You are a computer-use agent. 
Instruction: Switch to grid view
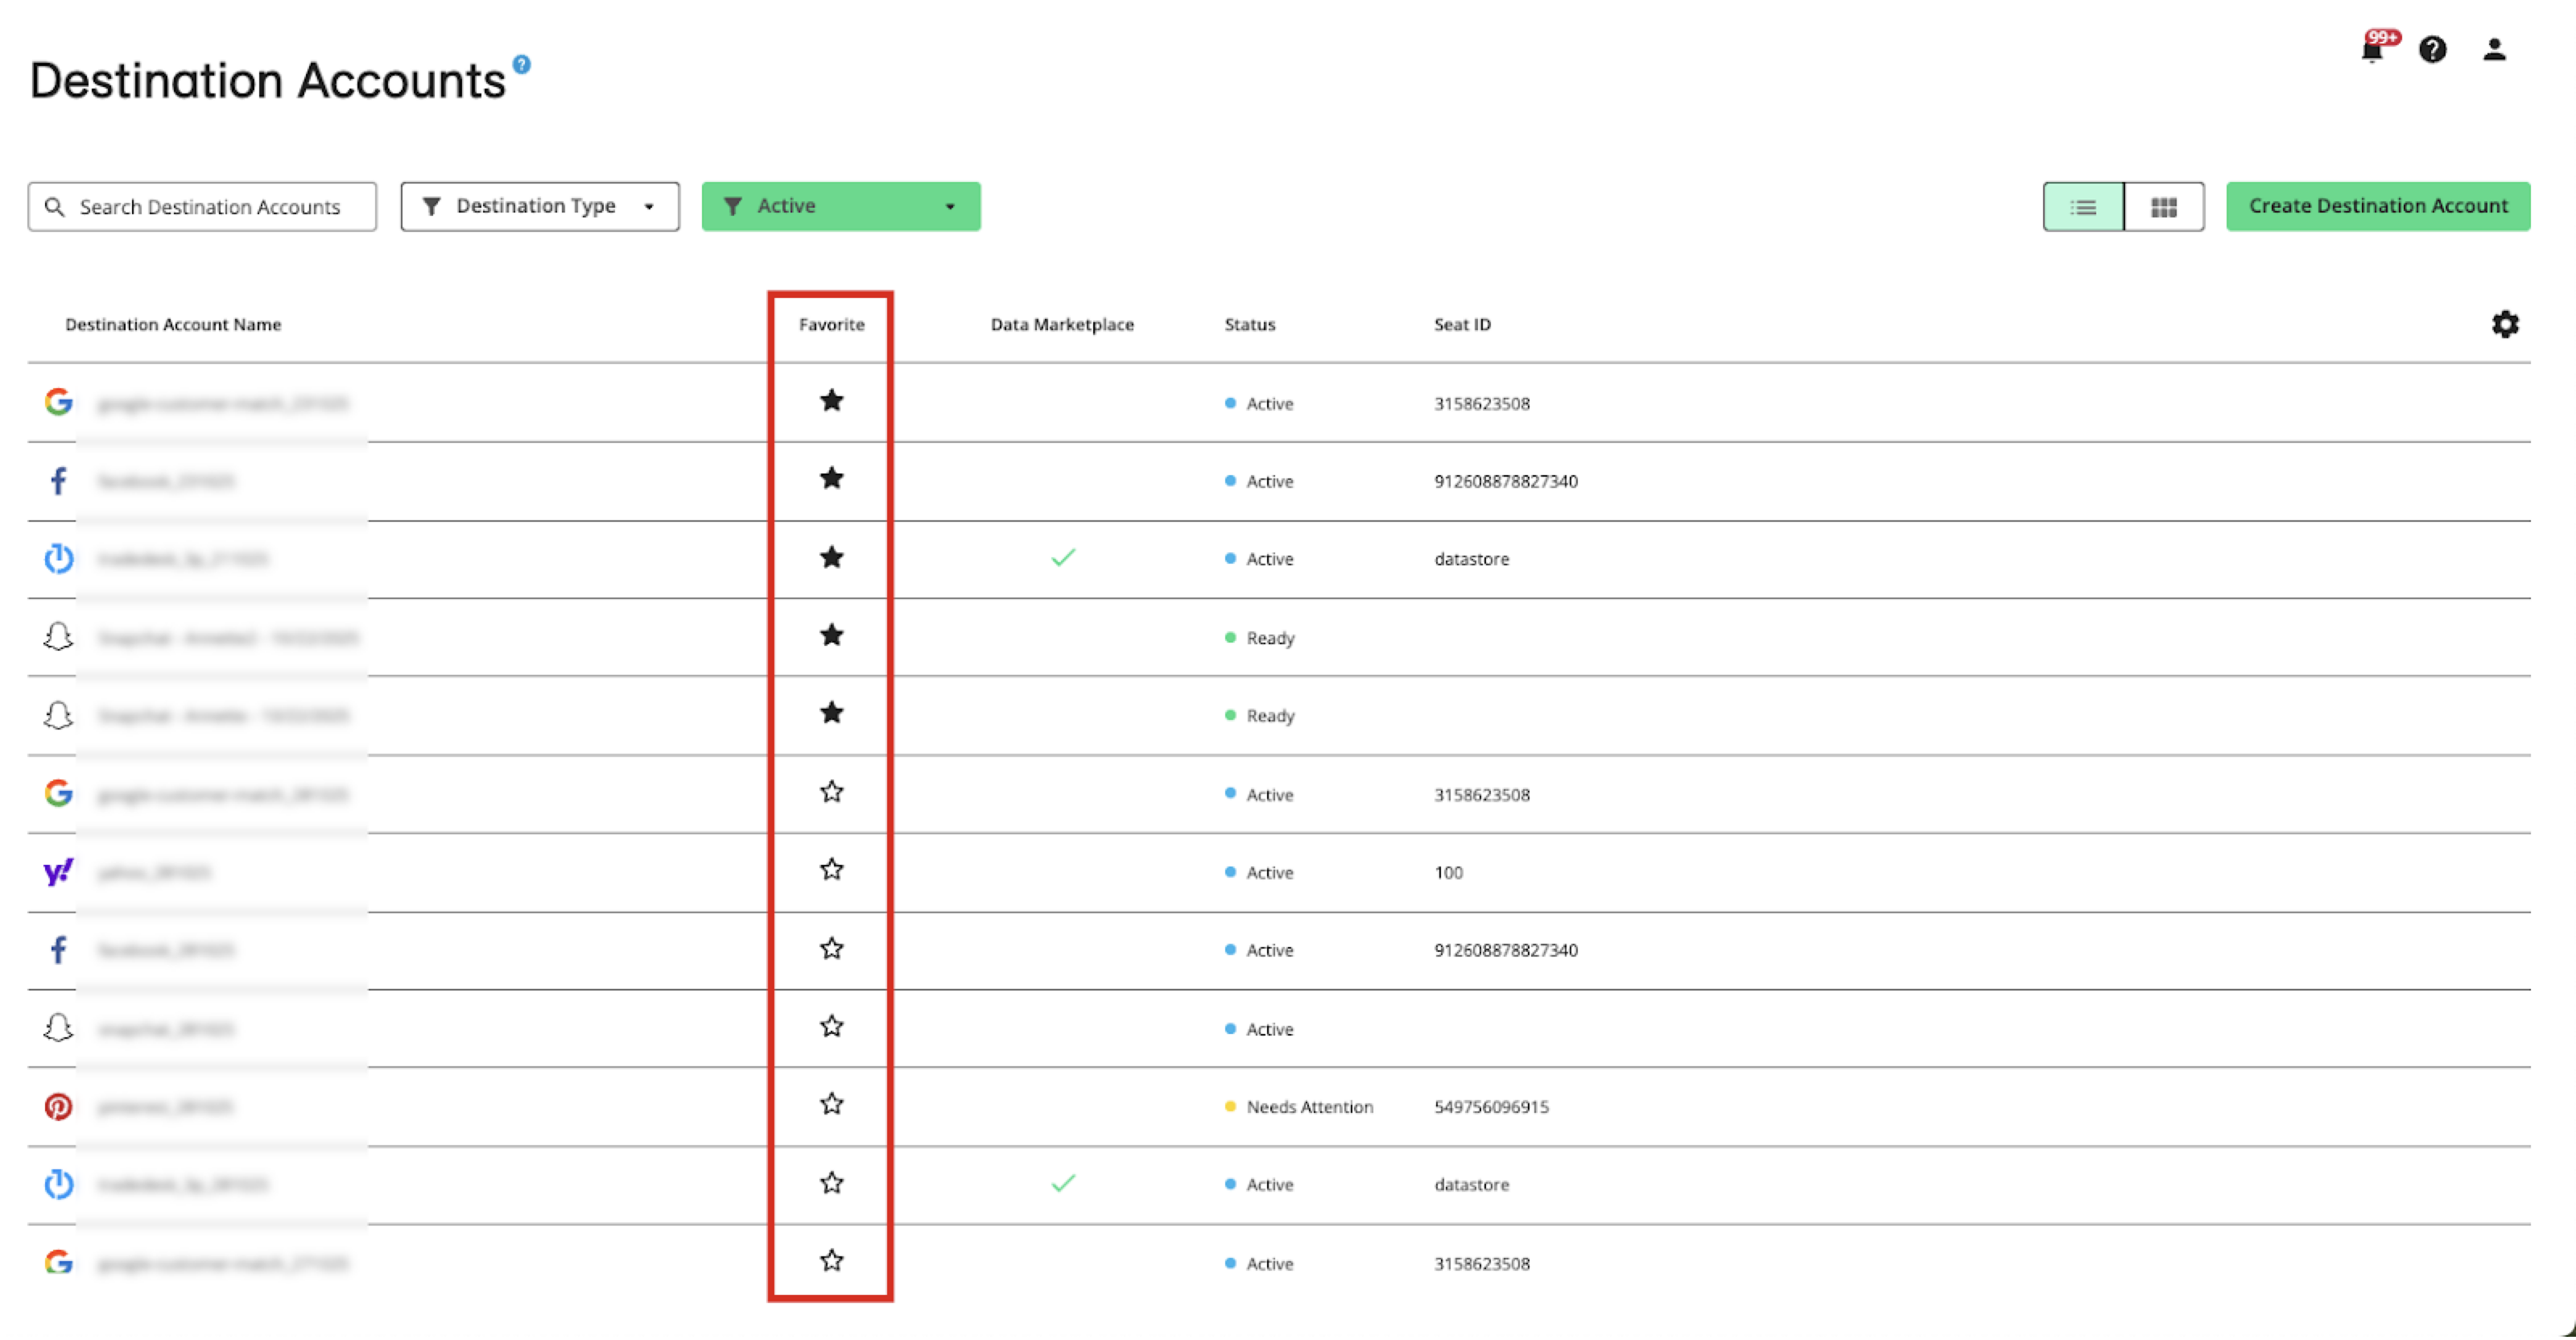pos(2164,206)
